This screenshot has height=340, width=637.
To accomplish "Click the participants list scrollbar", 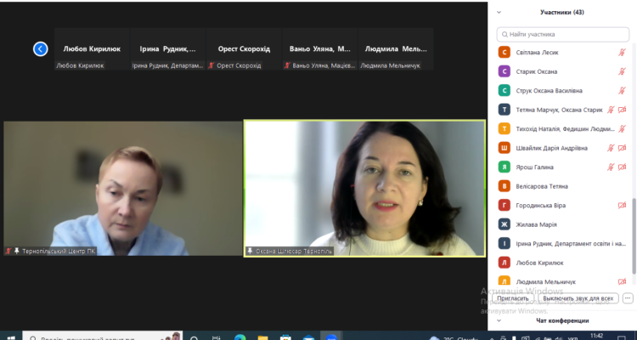I will click(x=634, y=236).
